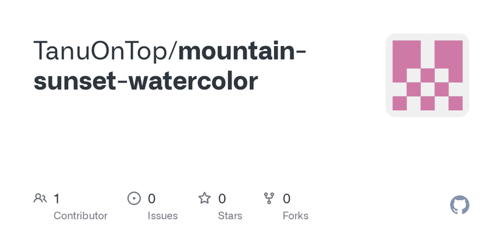
Task: Open the pink identicon avatar image
Action: click(x=427, y=75)
